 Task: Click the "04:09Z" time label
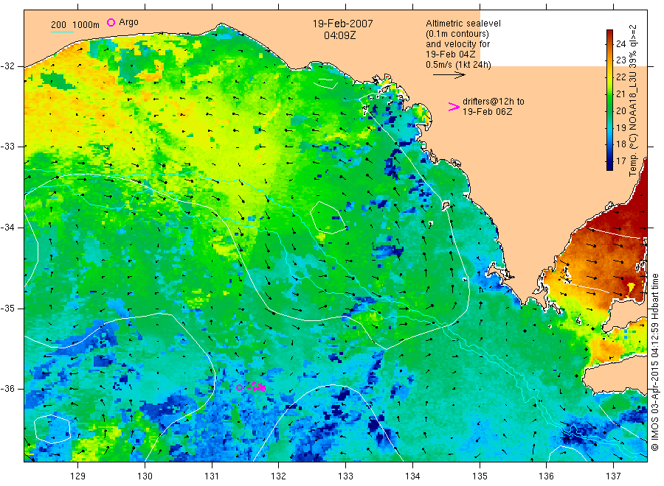(x=339, y=35)
